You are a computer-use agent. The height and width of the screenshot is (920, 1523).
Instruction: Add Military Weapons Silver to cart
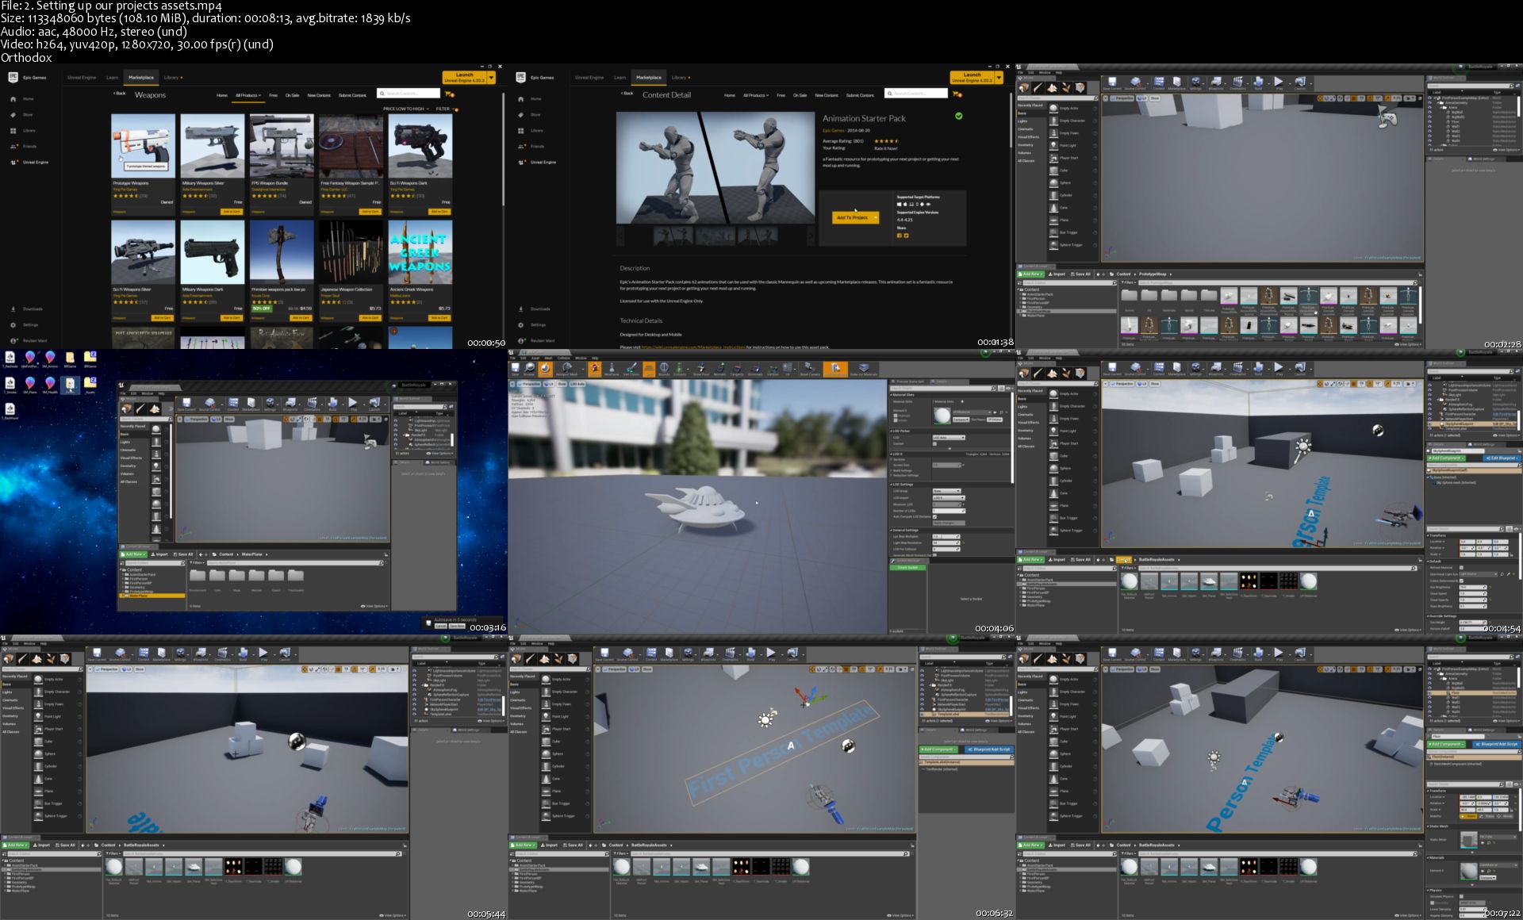point(231,212)
